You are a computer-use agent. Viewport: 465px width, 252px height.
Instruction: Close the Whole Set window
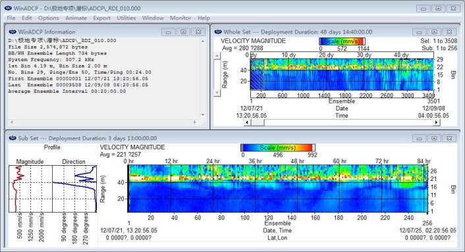click(449, 32)
